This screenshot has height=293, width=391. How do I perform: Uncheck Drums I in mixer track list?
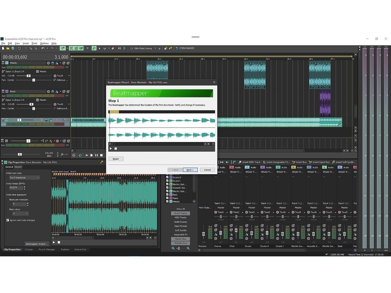tap(167, 181)
